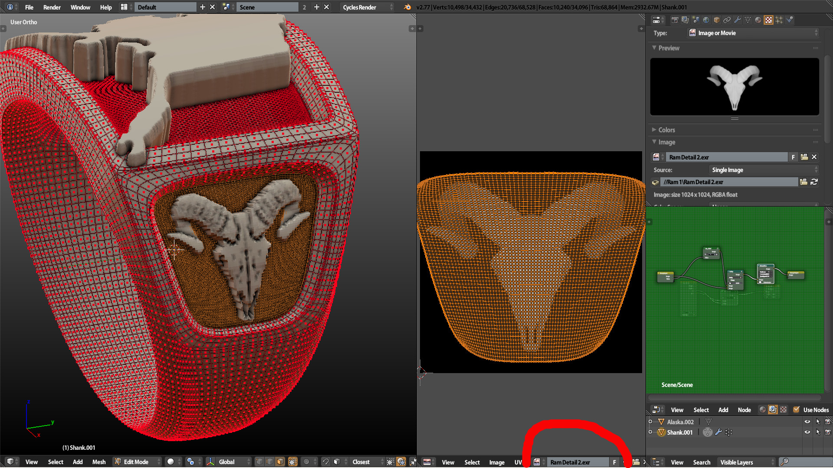
Task: Open the Source dropdown Single Image
Action: coord(764,170)
